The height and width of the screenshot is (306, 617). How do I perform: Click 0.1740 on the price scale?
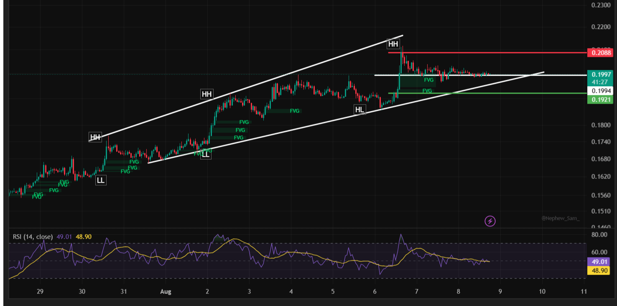tap(602, 142)
